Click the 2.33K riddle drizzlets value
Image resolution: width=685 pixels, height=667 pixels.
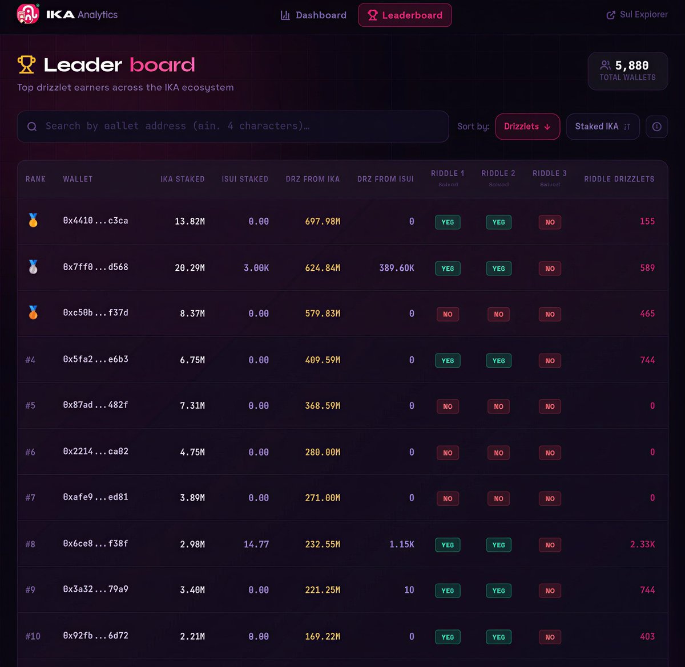coord(642,544)
